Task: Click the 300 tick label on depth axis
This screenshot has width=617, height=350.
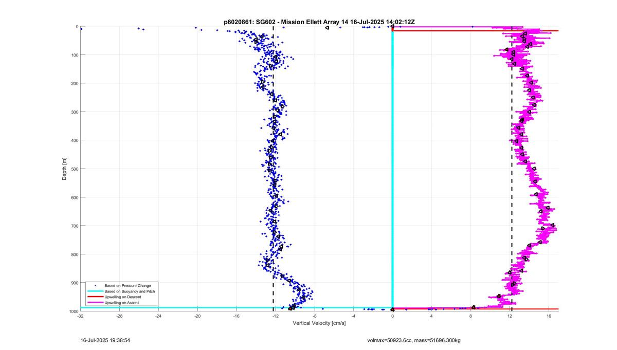Action: (74, 112)
